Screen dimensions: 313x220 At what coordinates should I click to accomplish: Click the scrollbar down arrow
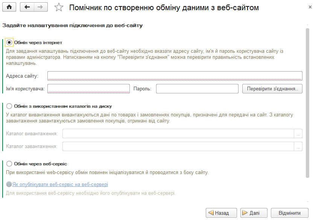[307, 202]
